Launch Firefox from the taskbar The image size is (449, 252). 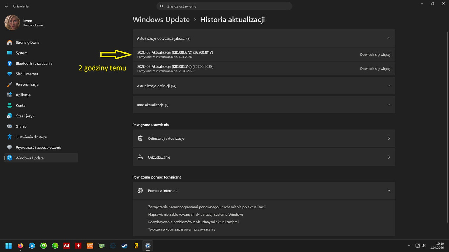(20, 246)
